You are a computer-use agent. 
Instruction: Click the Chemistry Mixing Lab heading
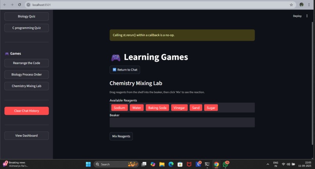coord(136,83)
